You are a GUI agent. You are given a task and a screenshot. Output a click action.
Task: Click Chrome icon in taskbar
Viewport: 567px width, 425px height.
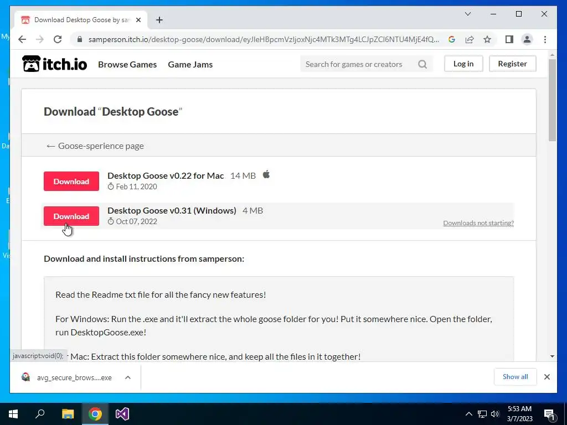[x=95, y=414]
